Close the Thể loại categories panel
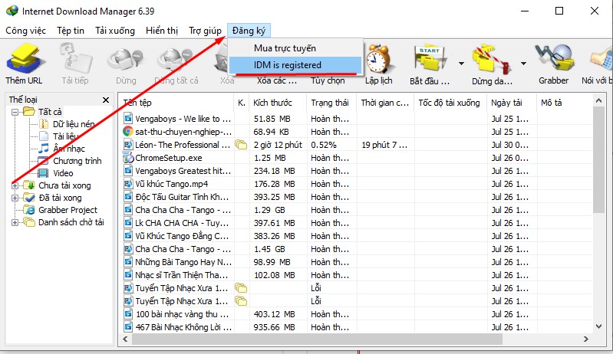613x354 pixels. point(106,100)
